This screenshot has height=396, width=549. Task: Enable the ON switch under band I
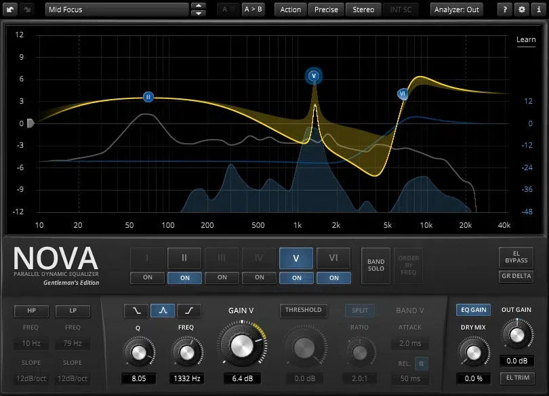(148, 277)
